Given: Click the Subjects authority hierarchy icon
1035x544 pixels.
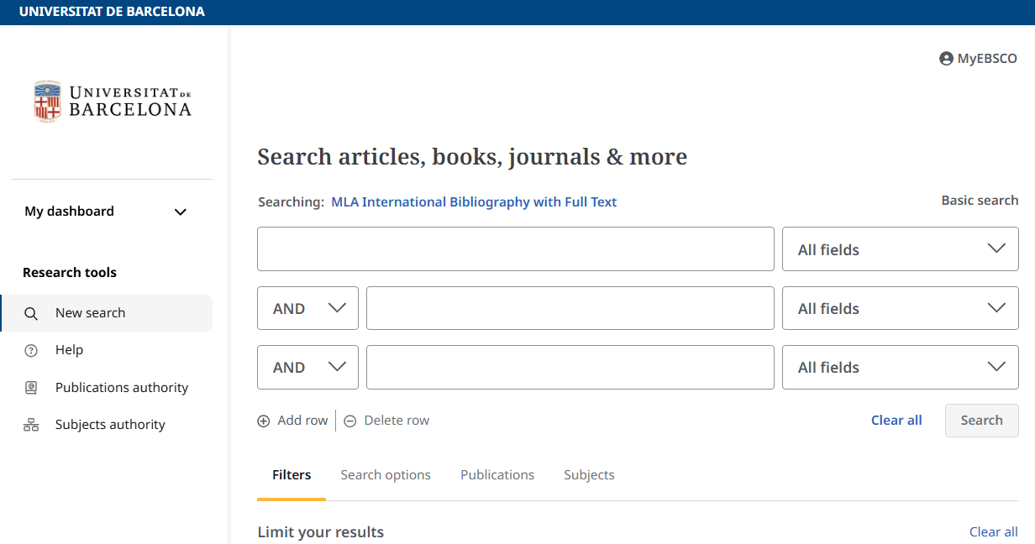Looking at the screenshot, I should pos(31,425).
